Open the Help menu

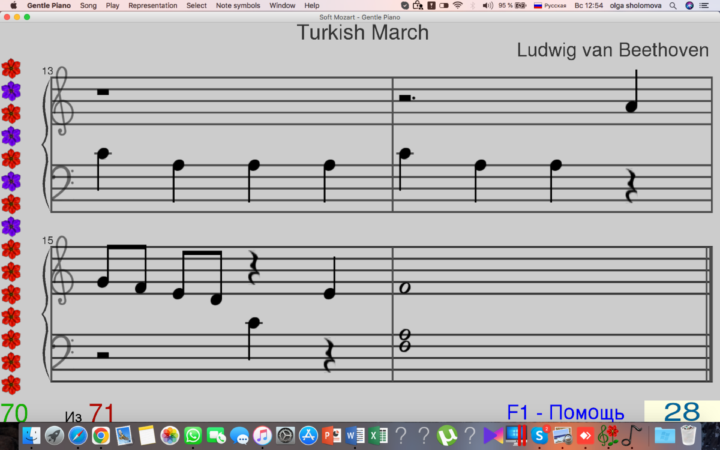(x=312, y=5)
